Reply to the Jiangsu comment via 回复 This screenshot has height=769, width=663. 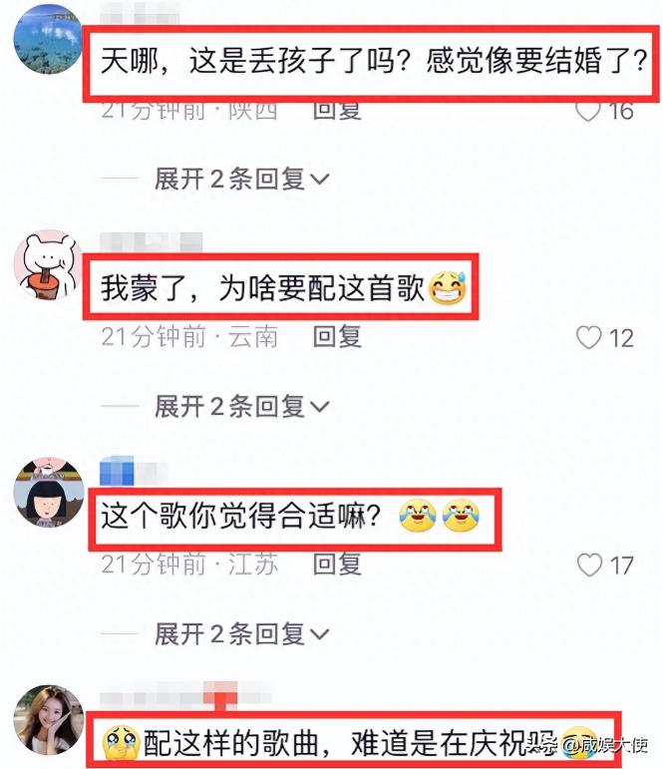tap(337, 564)
